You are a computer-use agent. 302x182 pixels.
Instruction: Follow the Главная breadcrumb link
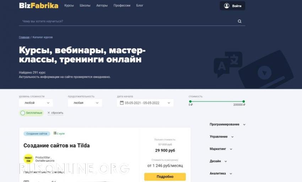(24, 37)
